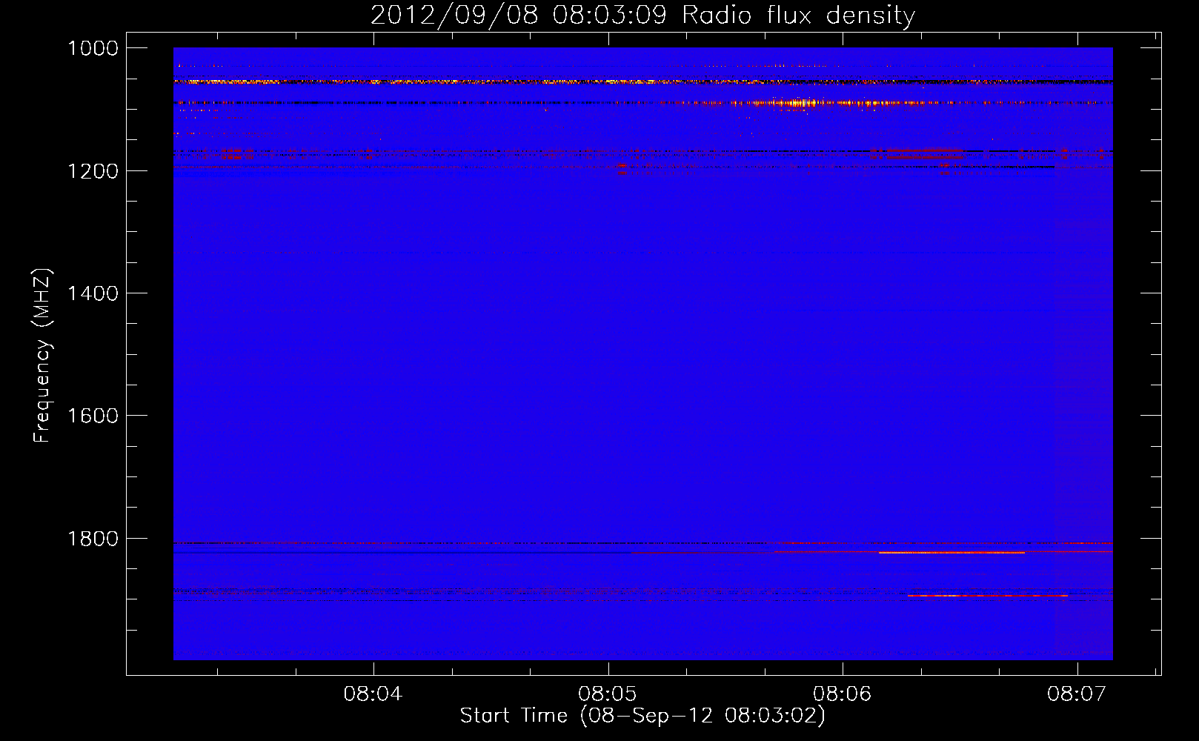Click the "Frequency (MHZ)" axis label

tap(42, 356)
